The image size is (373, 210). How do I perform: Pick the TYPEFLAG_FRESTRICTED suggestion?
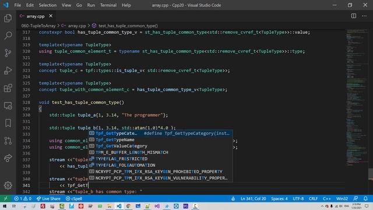pyautogui.click(x=160, y=159)
